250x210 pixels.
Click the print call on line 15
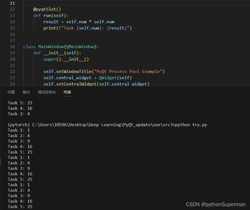pos(50,28)
